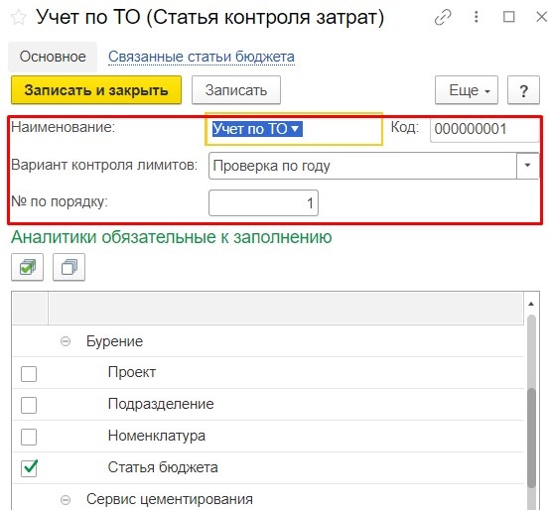Click the analytics list scrollbar thumb

click(x=531, y=438)
